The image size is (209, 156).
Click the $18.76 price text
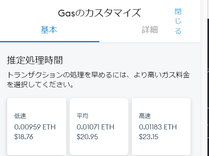coord(24,137)
